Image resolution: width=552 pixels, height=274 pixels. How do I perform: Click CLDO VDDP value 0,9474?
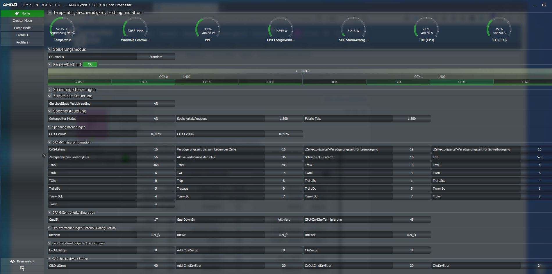coord(156,134)
